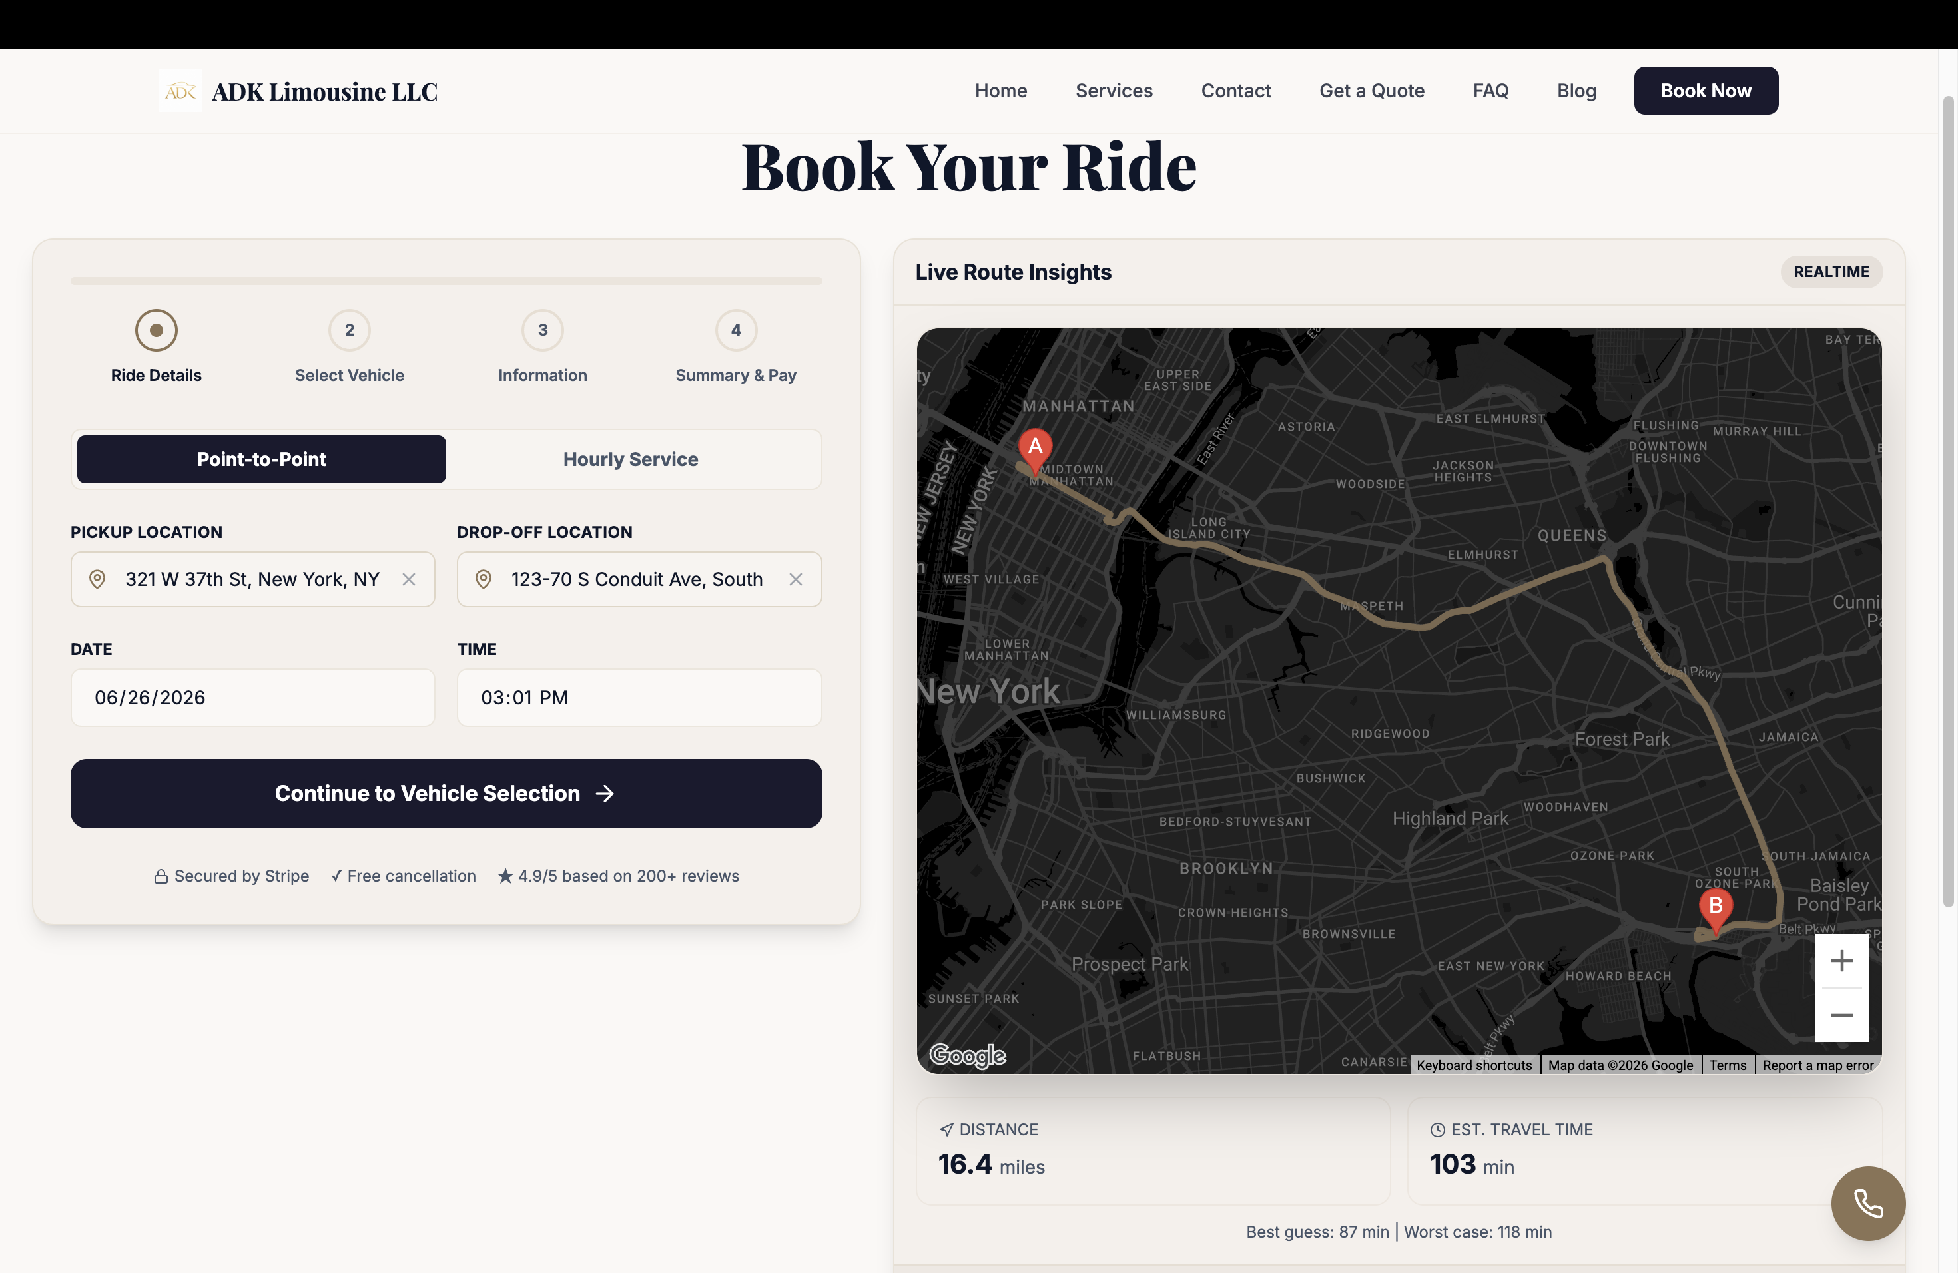Click the Free cancellation text
Viewport: 1958px width, 1273px height.
(412, 876)
